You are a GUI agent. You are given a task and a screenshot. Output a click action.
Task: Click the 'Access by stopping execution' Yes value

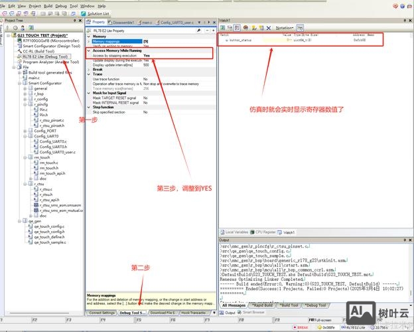(147, 55)
